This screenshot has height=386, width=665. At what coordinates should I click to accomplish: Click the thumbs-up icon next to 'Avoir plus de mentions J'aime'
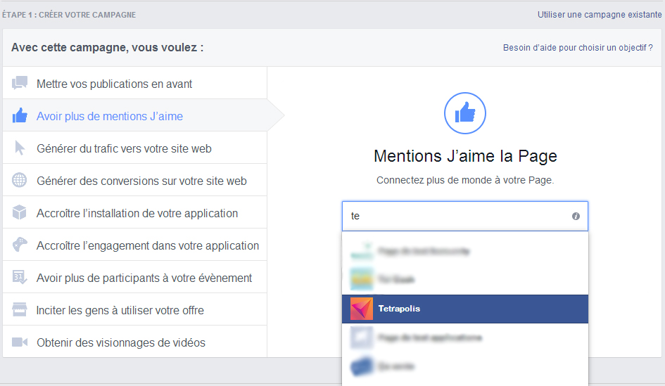(x=20, y=115)
